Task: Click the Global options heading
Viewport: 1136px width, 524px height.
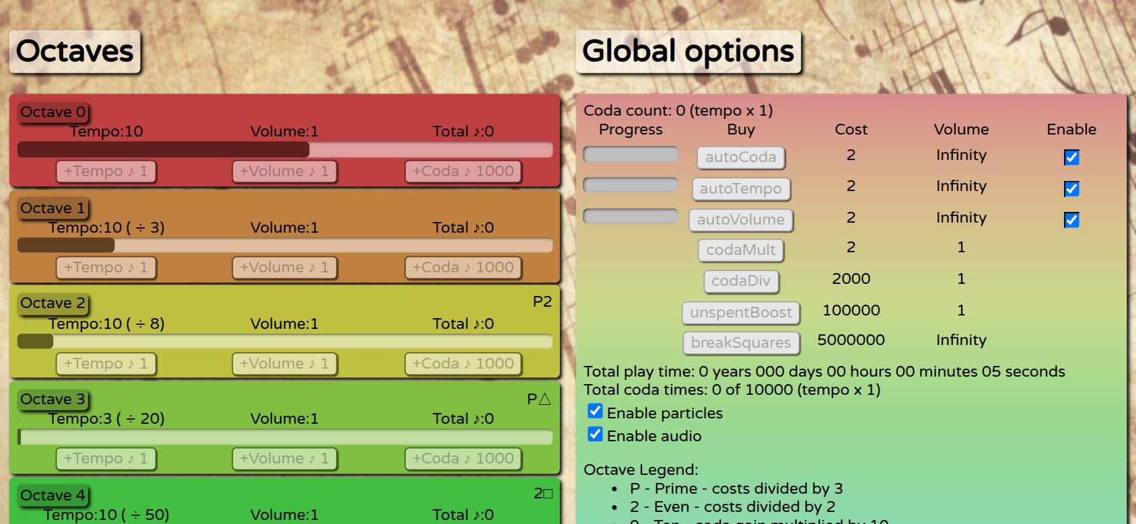Action: [688, 51]
